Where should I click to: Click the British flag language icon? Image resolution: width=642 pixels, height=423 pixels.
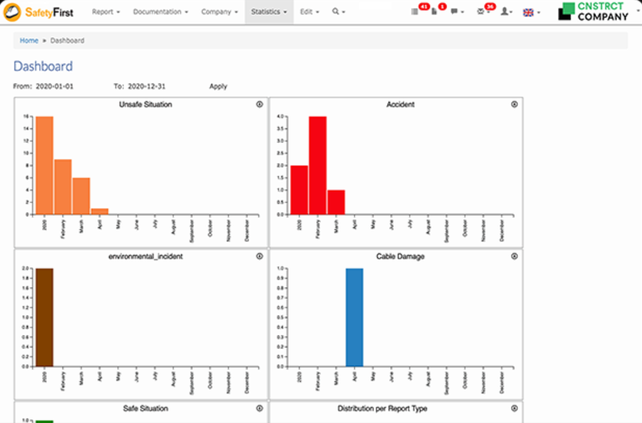pos(528,12)
